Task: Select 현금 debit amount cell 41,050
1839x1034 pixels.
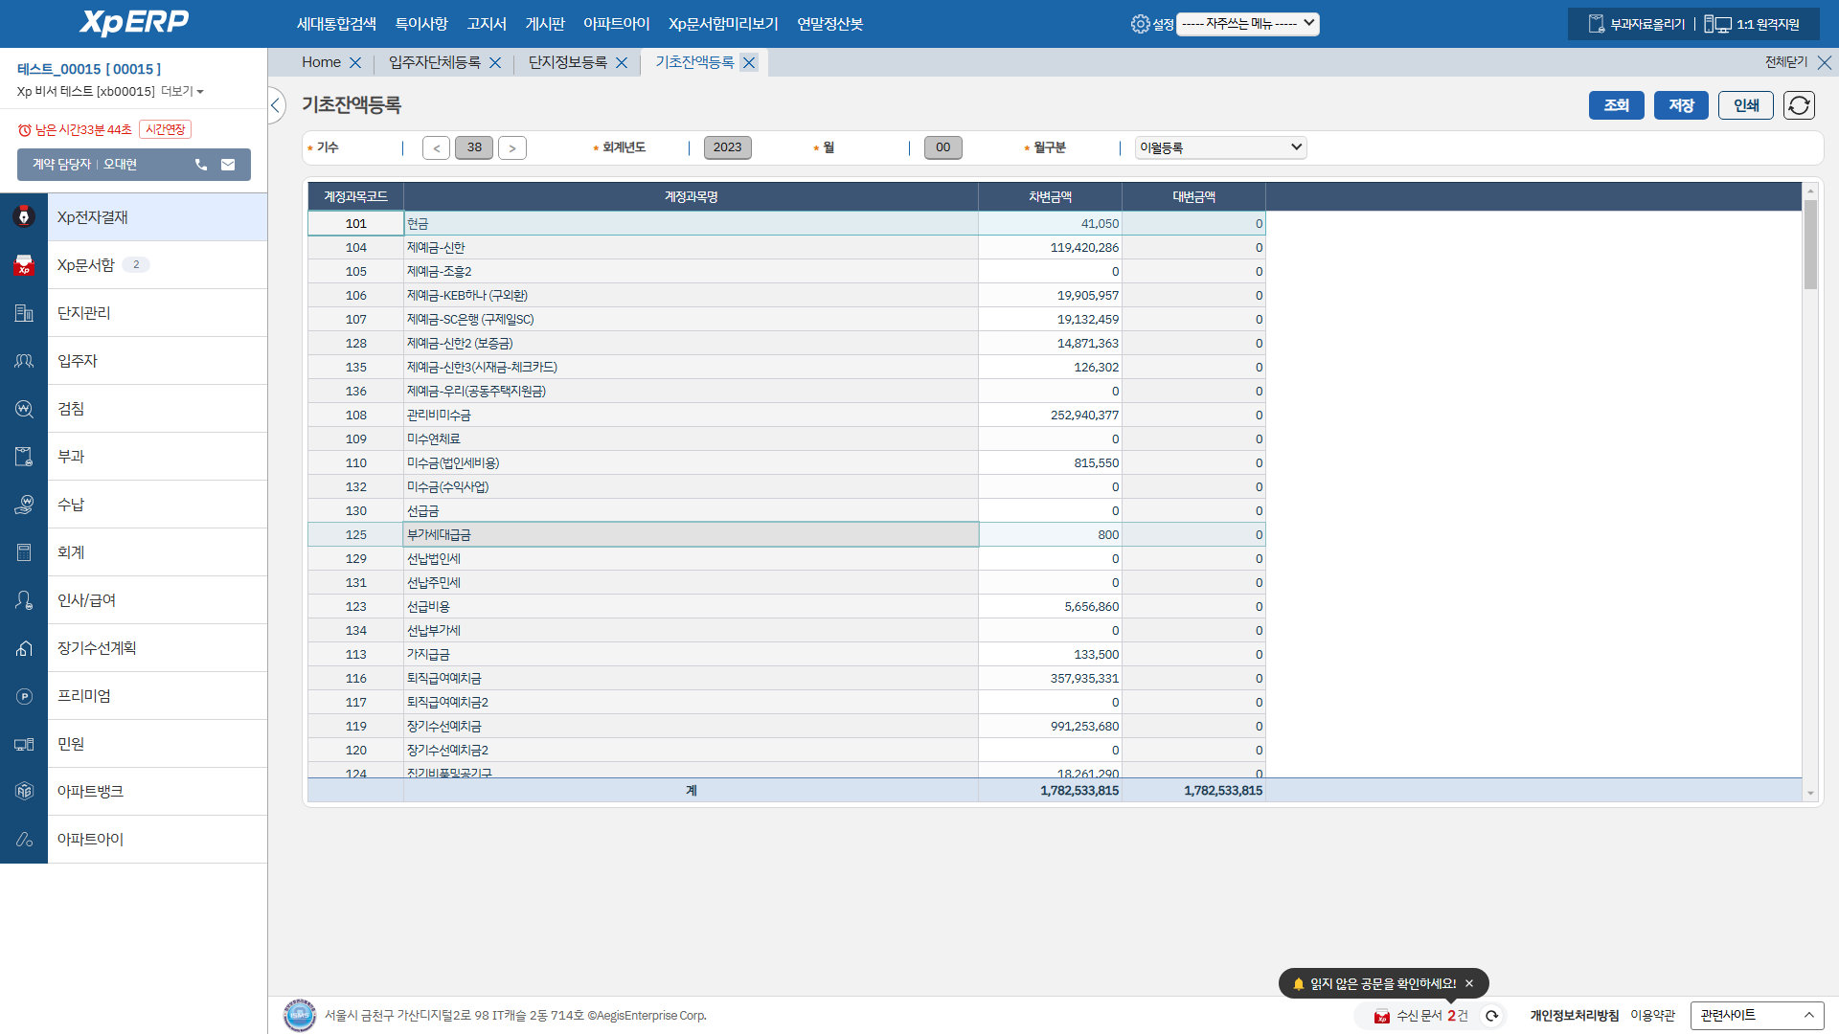Action: pyautogui.click(x=1050, y=223)
